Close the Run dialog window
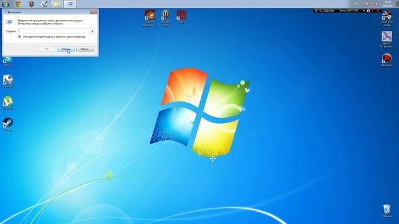The width and height of the screenshot is (399, 224). 94,12
